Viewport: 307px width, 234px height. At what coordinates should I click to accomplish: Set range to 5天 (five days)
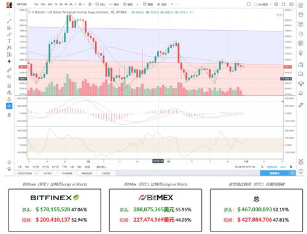[27, 167]
